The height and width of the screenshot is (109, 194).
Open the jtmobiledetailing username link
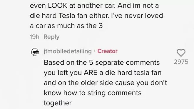(x=68, y=51)
